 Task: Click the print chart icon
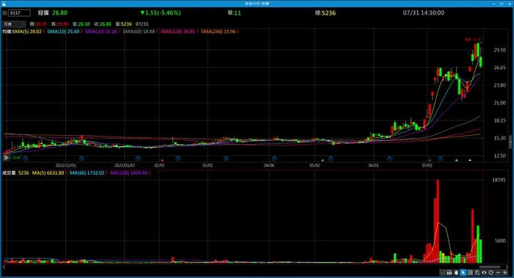click(449, 272)
